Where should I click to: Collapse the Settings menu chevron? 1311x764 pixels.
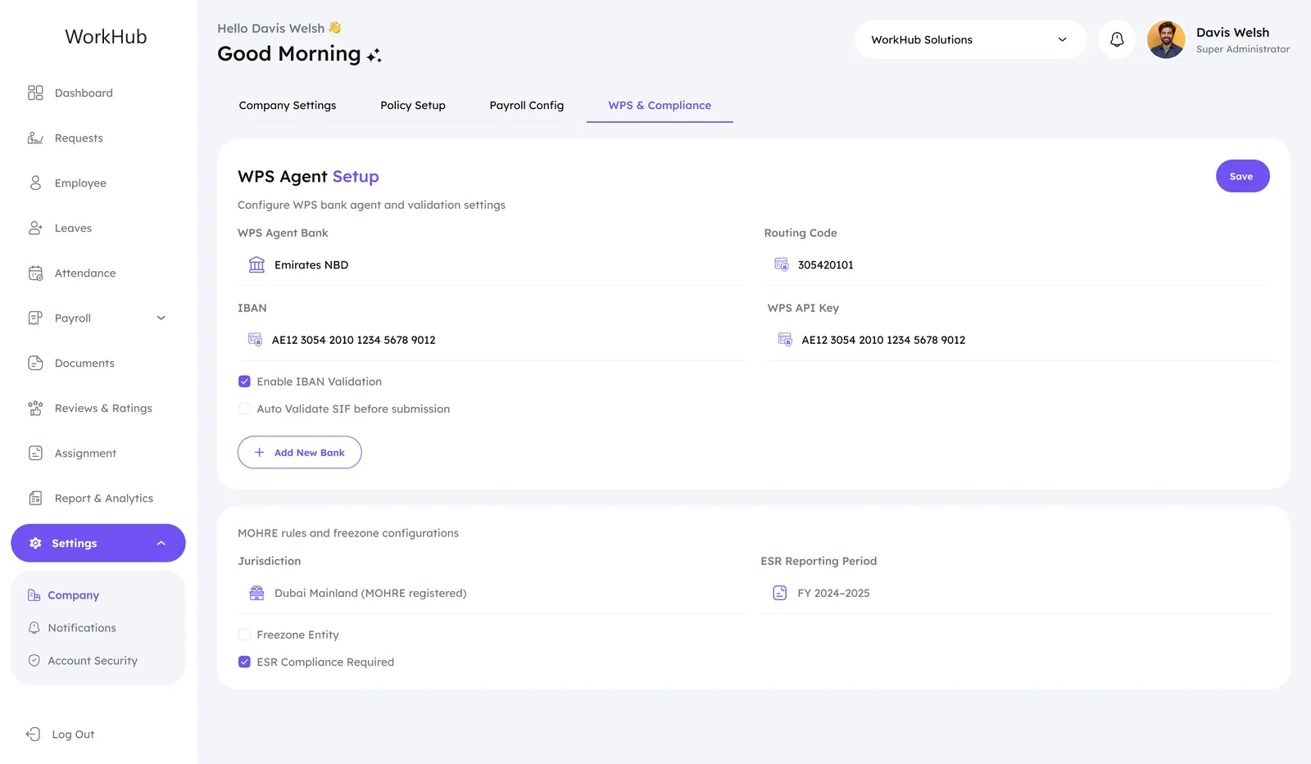161,543
